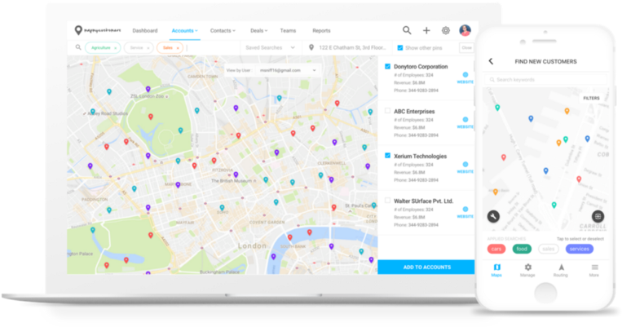Image resolution: width=622 pixels, height=327 pixels.
Task: Tap the Manage gear tab on phone
Action: (x=527, y=270)
